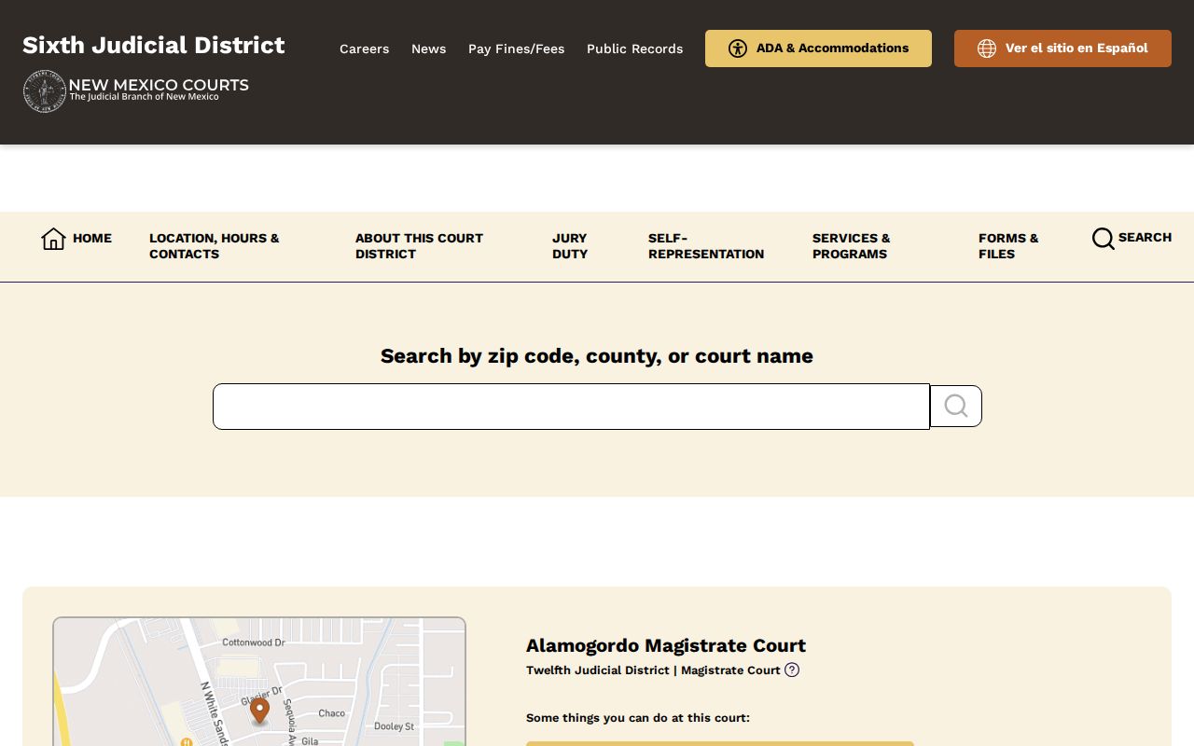Open Services & Programs menu

click(x=851, y=246)
